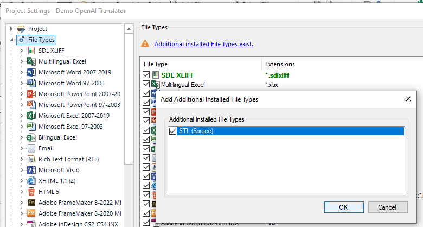Expand the Multilingual Excel tree node
Screen dimensions: 423x227
(22, 61)
